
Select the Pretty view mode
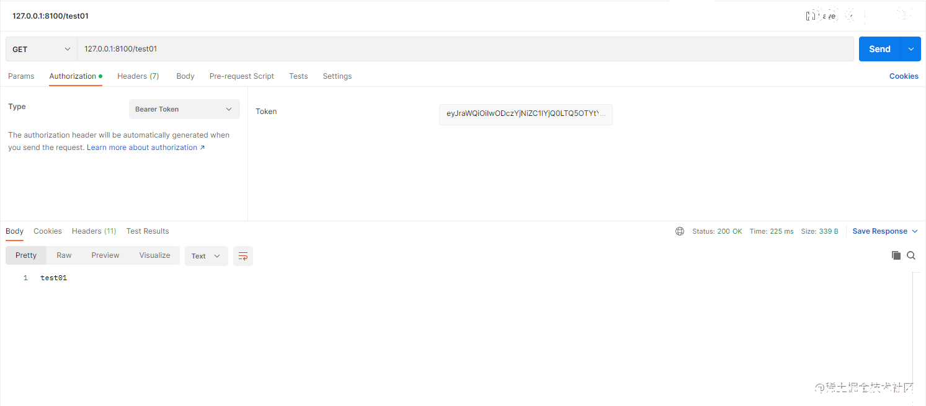pyautogui.click(x=26, y=255)
